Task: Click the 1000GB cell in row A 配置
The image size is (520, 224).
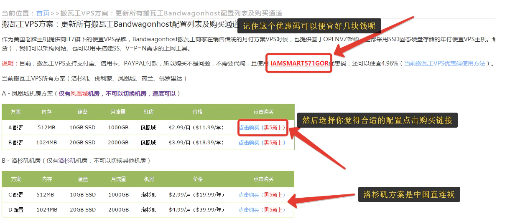Action: click(x=118, y=128)
